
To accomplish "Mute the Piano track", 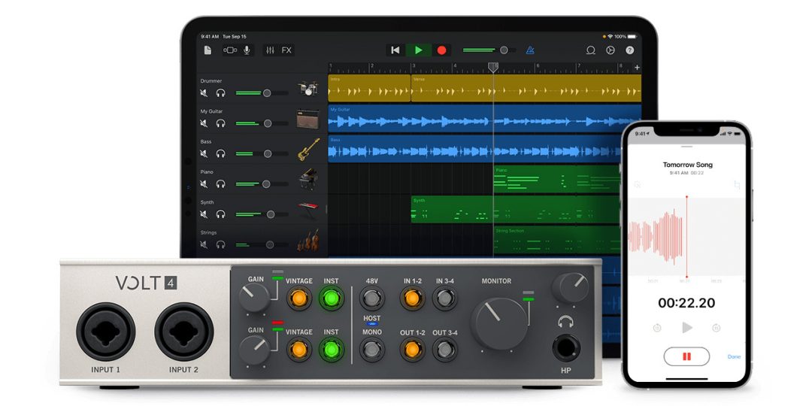I will pyautogui.click(x=204, y=184).
